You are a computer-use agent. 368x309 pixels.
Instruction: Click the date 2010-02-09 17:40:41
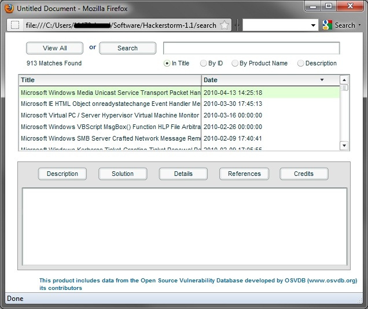pos(233,138)
